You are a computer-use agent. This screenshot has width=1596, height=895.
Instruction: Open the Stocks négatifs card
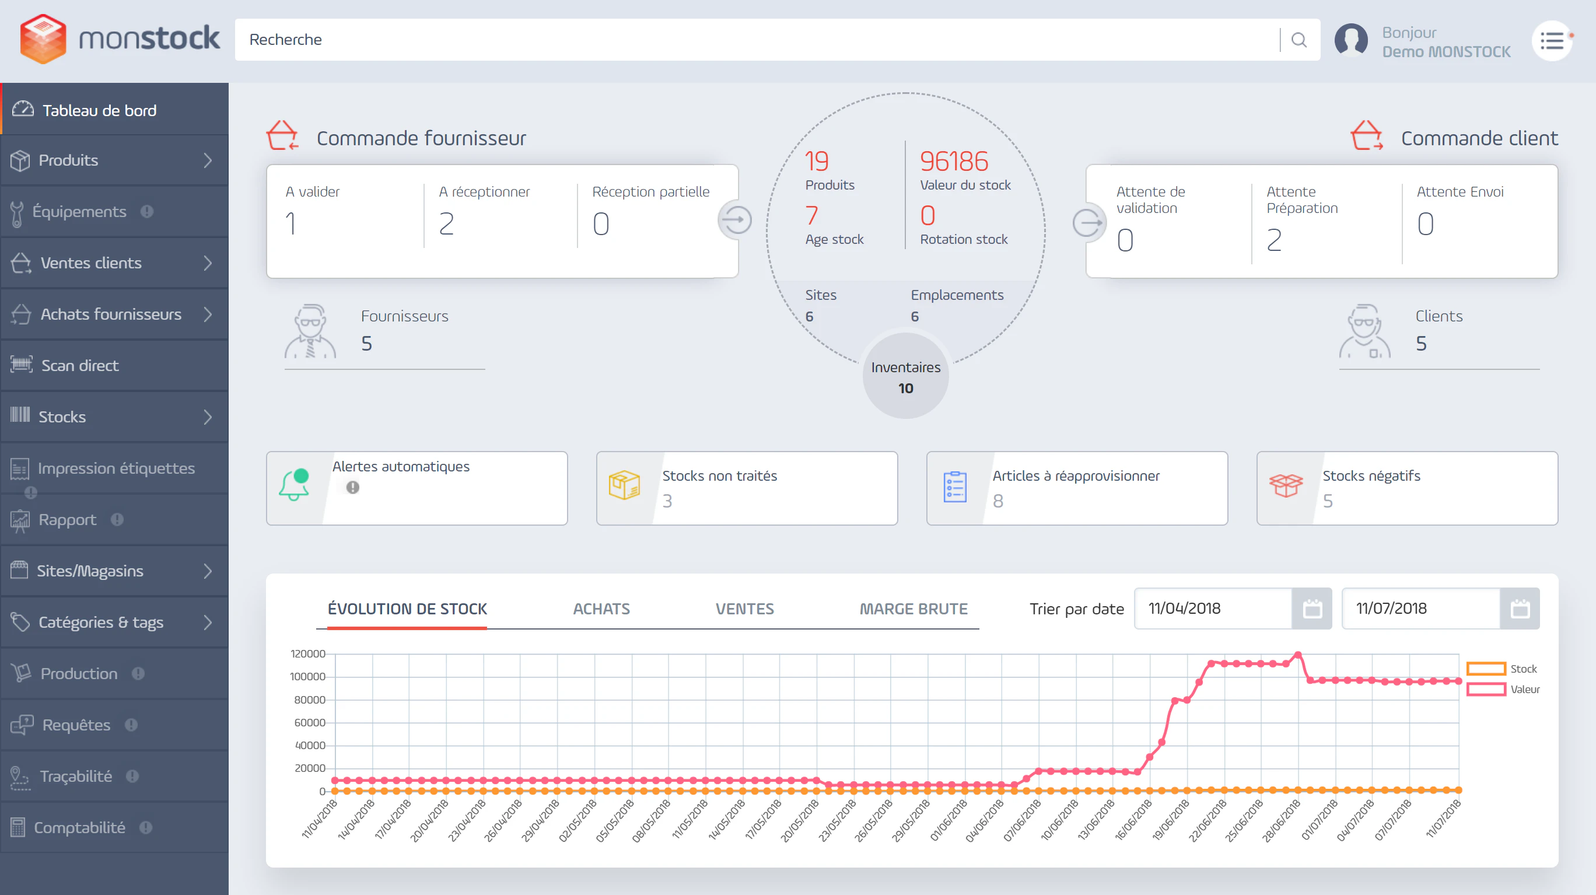pos(1407,488)
